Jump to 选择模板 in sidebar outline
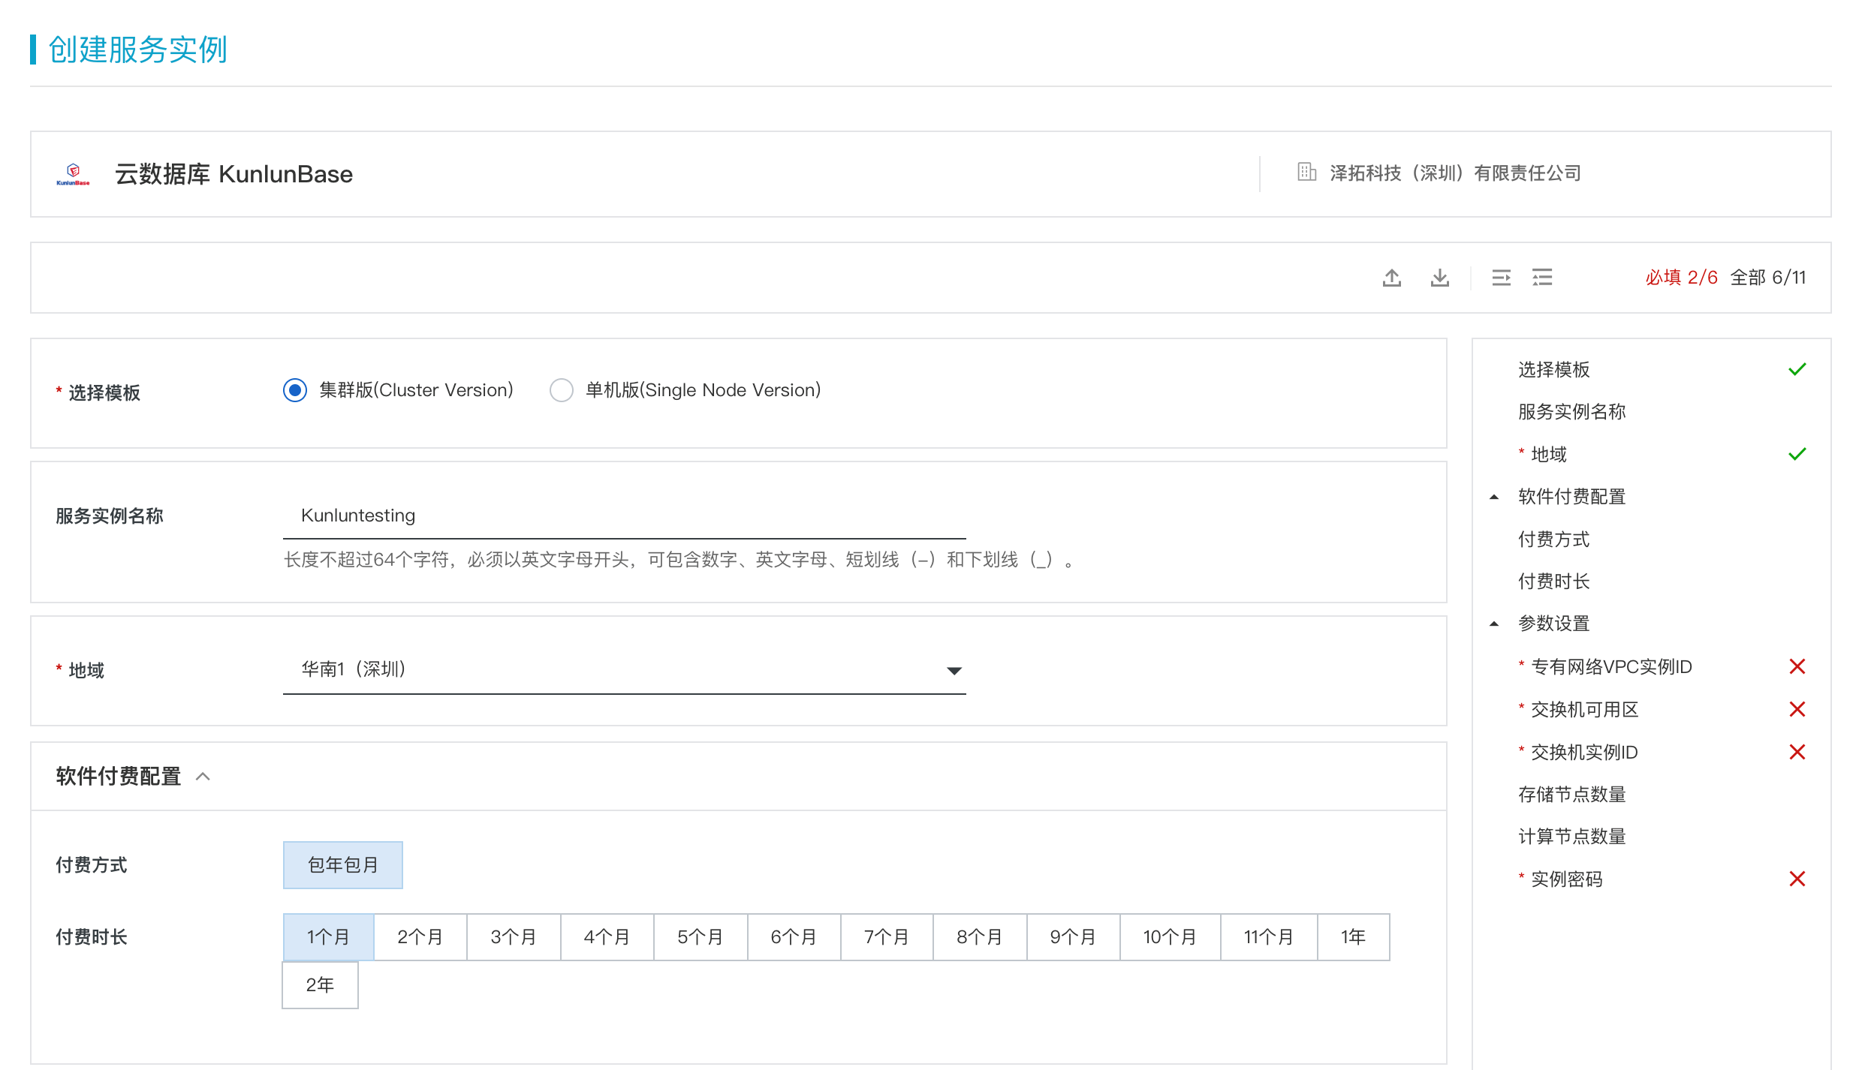 (x=1554, y=369)
